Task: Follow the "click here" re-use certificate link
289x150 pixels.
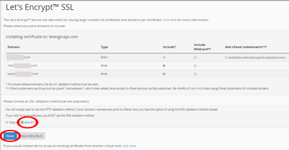Action: [129, 146]
